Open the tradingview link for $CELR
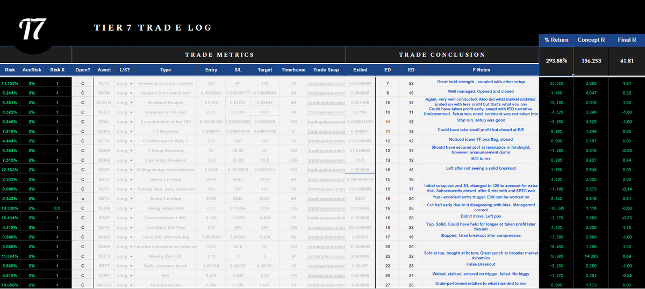The image size is (645, 289). 325,102
